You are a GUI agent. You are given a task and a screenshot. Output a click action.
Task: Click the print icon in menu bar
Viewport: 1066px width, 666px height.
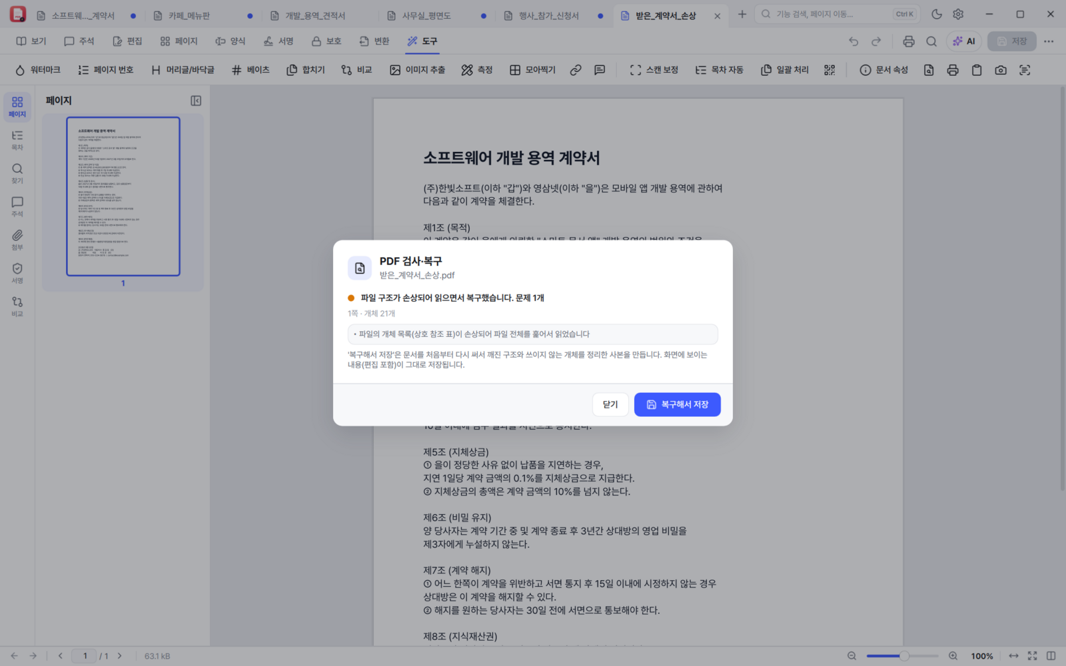click(x=909, y=41)
